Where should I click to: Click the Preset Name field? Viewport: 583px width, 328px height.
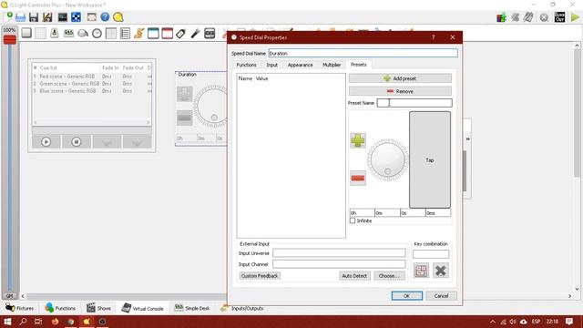coord(414,103)
